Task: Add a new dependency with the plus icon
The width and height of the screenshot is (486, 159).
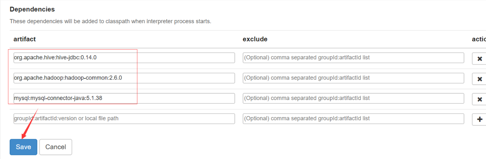Action: [x=479, y=119]
